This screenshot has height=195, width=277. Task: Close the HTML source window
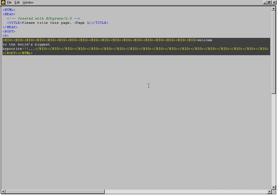pyautogui.click(x=274, y=2)
